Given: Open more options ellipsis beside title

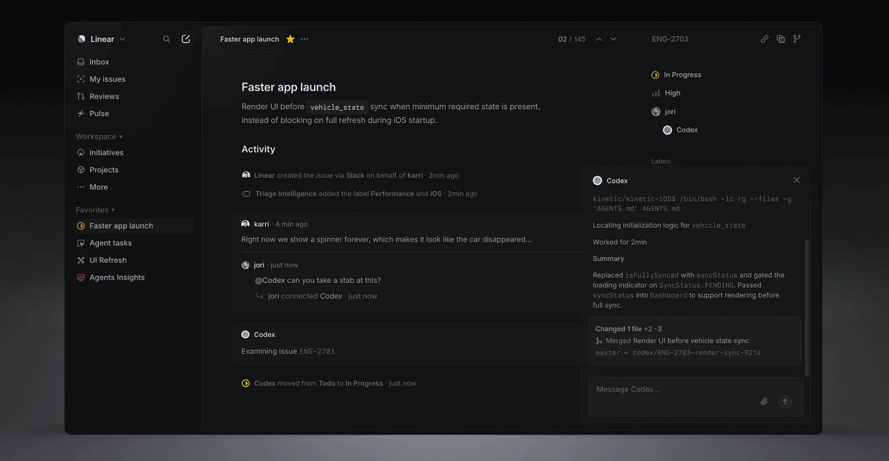Looking at the screenshot, I should click(x=304, y=39).
